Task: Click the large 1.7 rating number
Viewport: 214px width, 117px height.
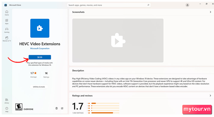Action: [78, 106]
